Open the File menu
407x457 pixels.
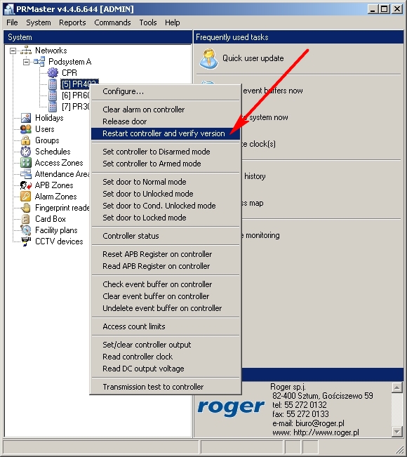coord(12,22)
